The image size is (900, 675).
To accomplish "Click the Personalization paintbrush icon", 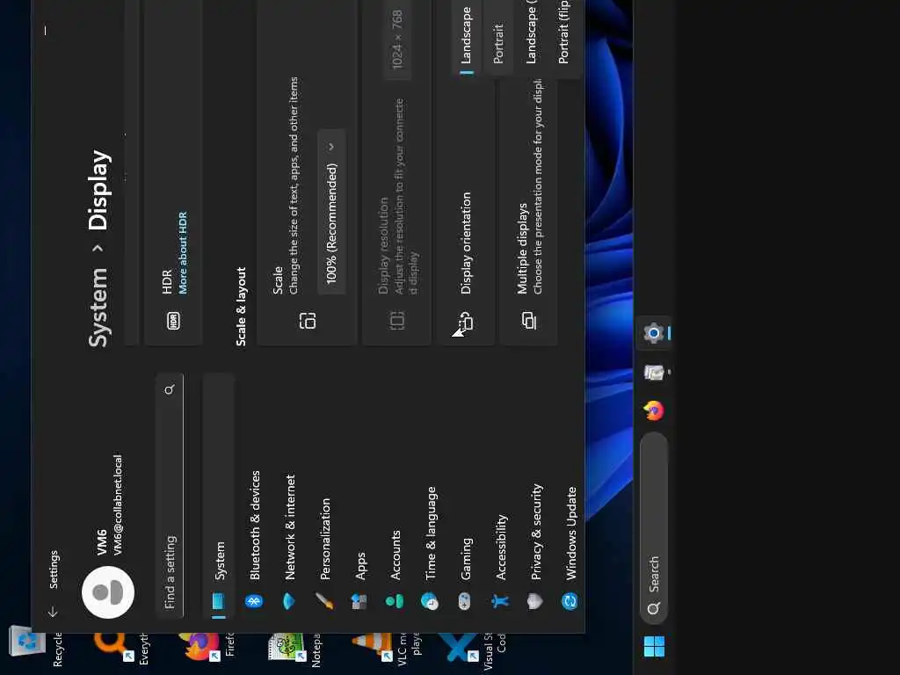I will coord(324,601).
